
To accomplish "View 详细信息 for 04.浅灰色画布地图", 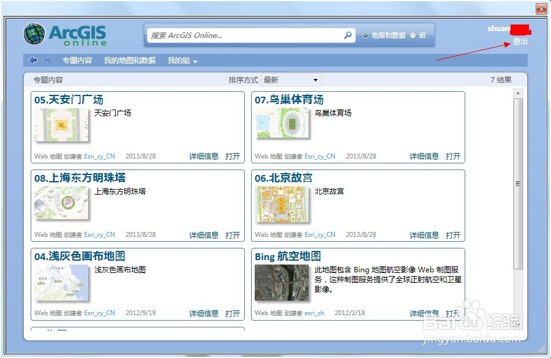I will [204, 313].
